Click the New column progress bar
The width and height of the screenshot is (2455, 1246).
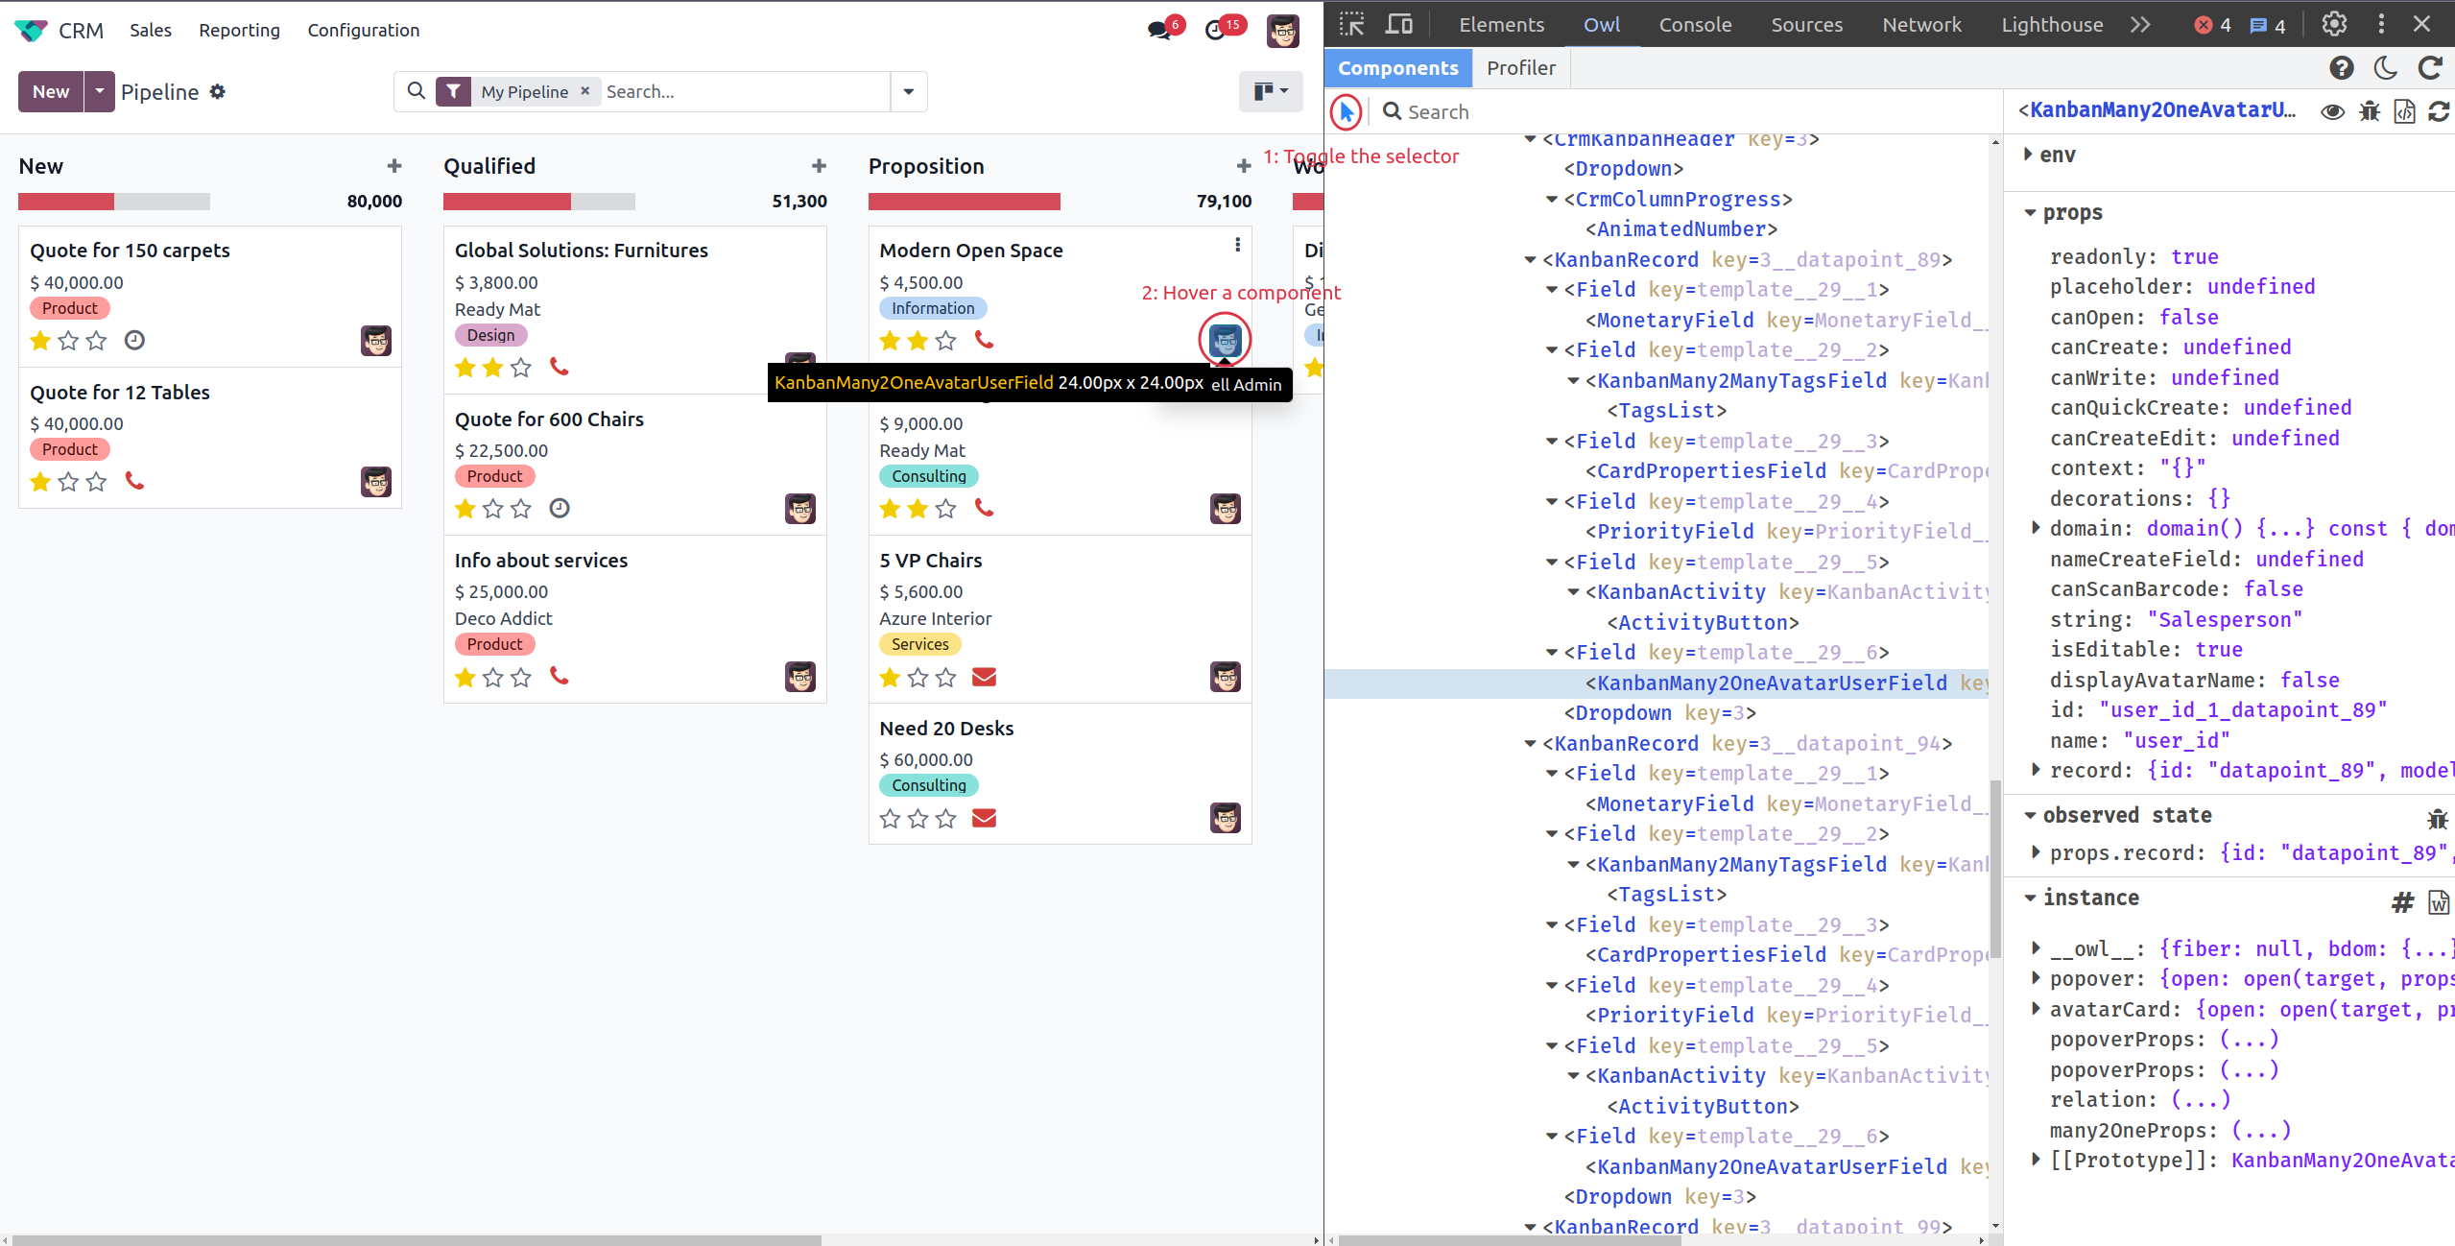click(114, 202)
